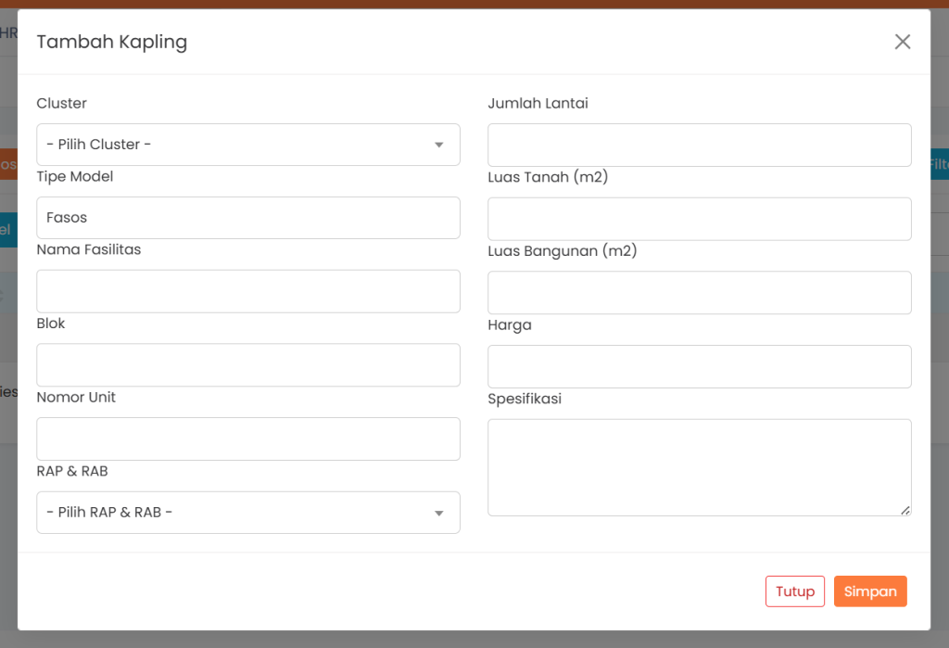The width and height of the screenshot is (949, 648).
Task: Click the RAP & RAB label text
Action: point(72,471)
